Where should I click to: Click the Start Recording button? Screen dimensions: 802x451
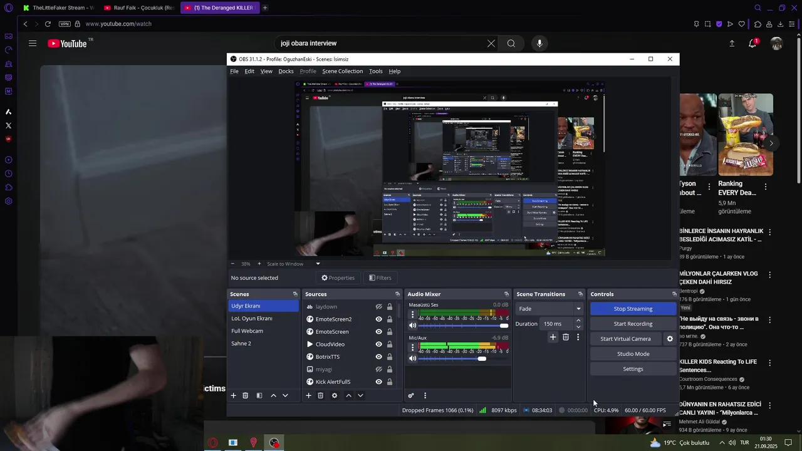pos(633,324)
